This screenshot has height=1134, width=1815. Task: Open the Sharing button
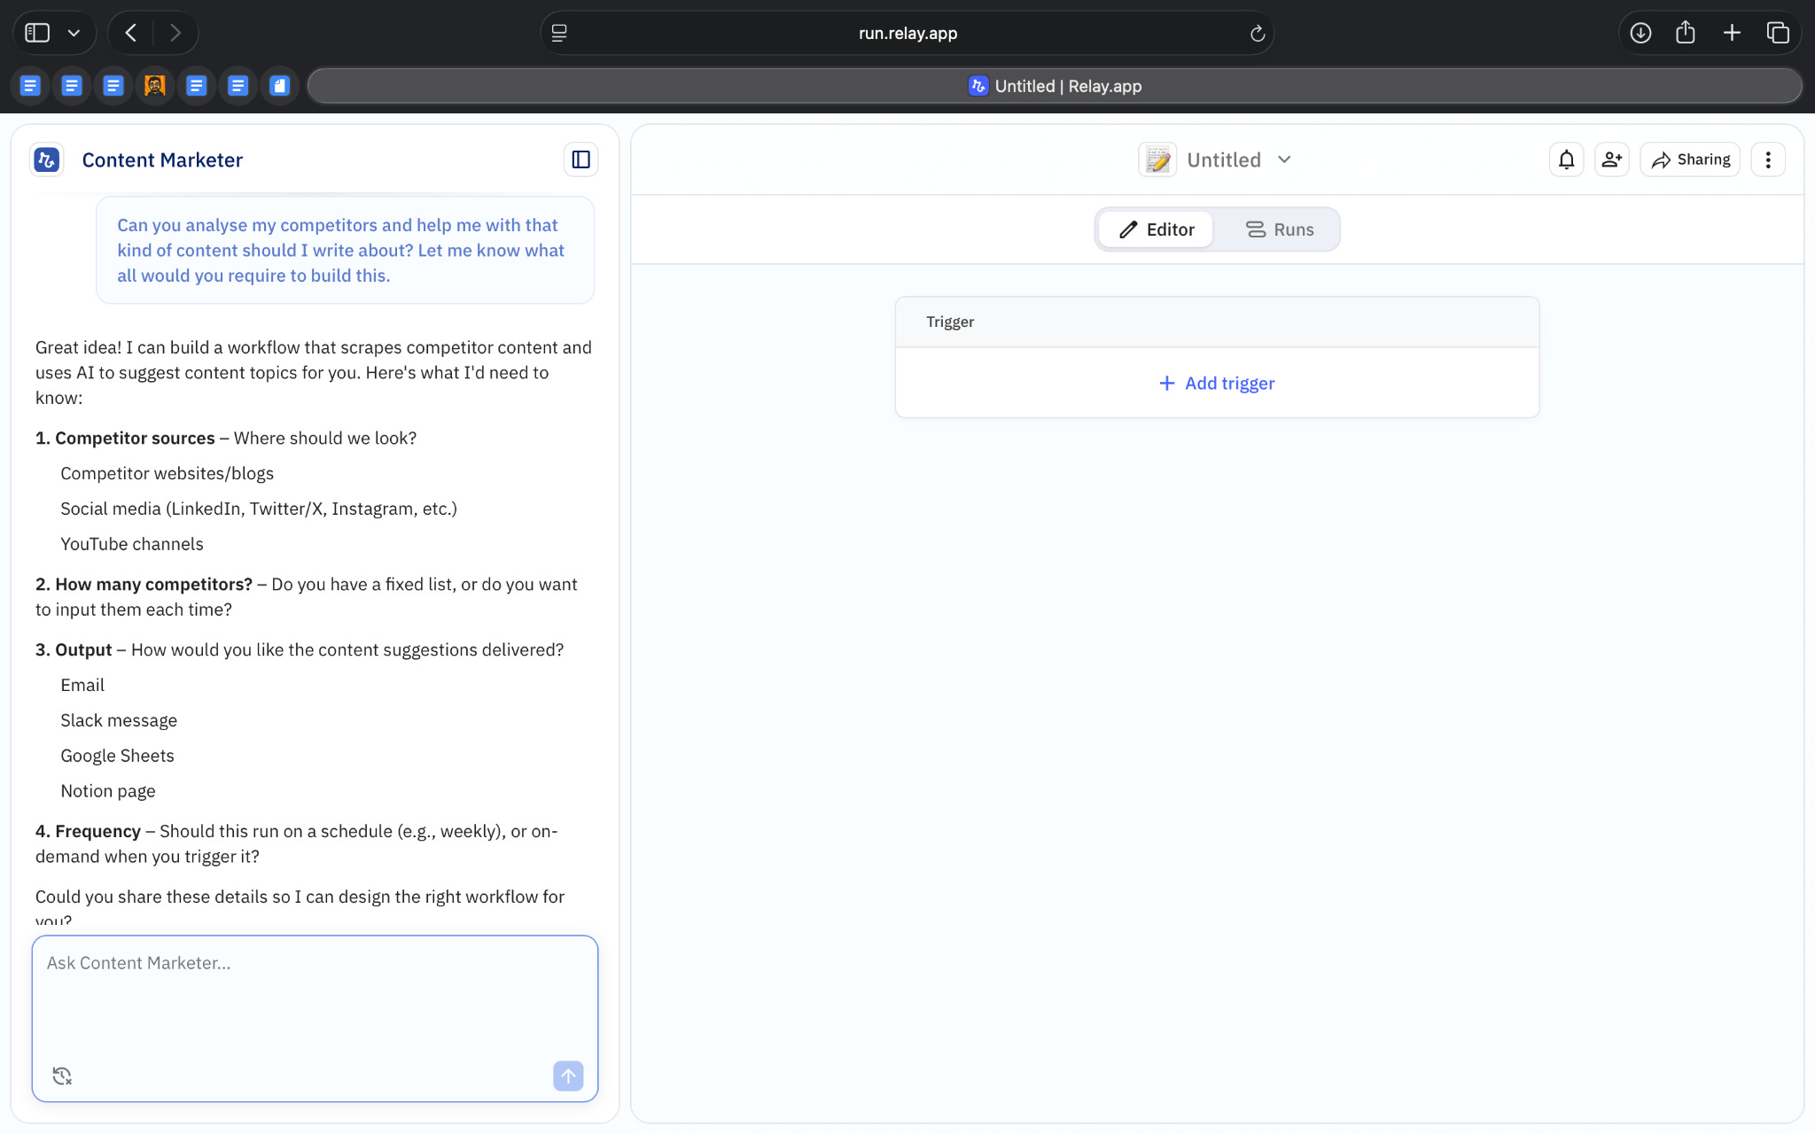(x=1690, y=159)
